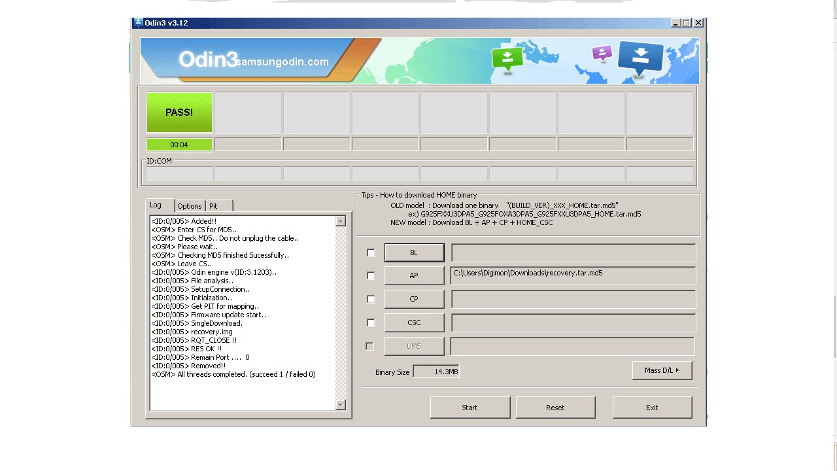Screen dimensions: 837x471
Task: Click log line 'RES OK !!'
Action: click(x=186, y=349)
